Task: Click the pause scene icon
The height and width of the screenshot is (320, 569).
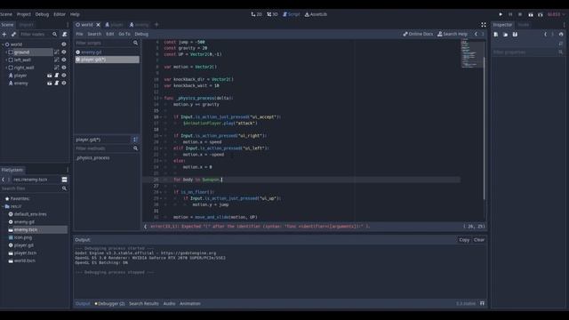Action: pyautogui.click(x=510, y=14)
